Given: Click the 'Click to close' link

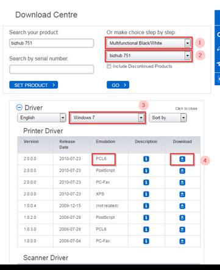Looking at the screenshot, I should [186, 108].
